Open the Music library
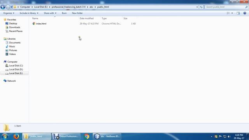 (12, 46)
